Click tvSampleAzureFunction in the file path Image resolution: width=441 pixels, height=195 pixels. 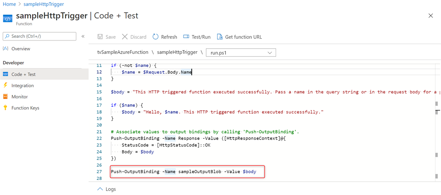123,52
